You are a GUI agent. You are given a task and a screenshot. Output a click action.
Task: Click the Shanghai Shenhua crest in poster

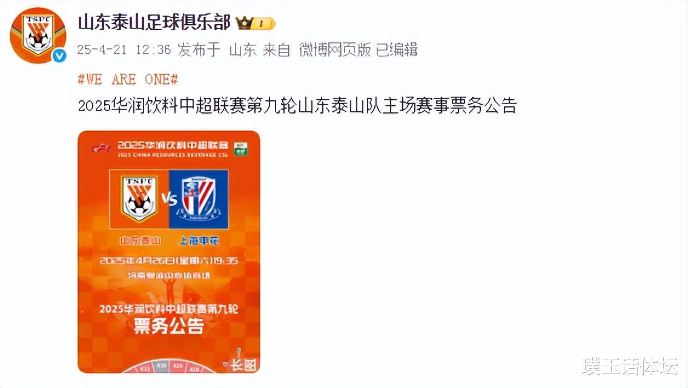[199, 199]
